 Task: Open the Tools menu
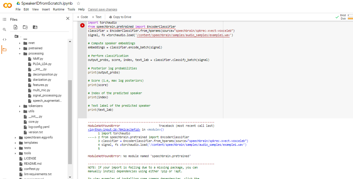tap(71, 9)
